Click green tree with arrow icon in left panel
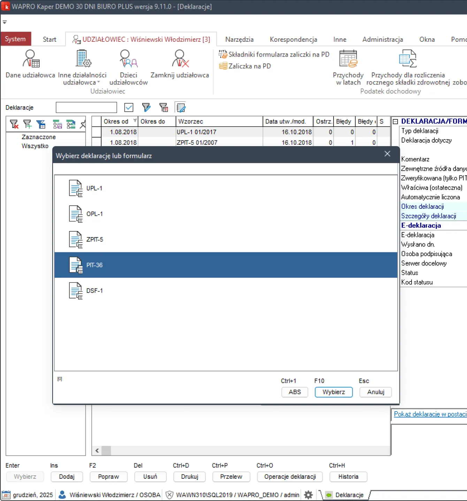Image resolution: width=467 pixels, height=501 pixels. 71,124
